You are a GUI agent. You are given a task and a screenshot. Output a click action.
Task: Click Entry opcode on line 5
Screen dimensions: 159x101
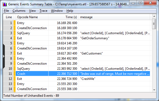(21, 43)
